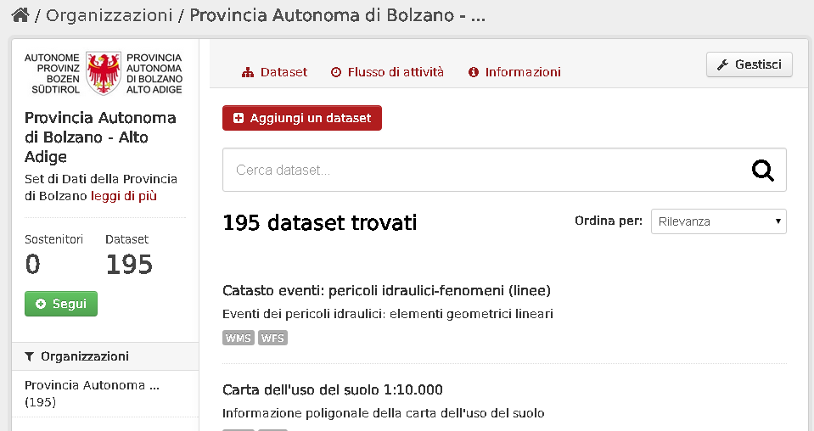The image size is (814, 431).
Task: Go to the home icon breadcrumb
Action: point(20,15)
